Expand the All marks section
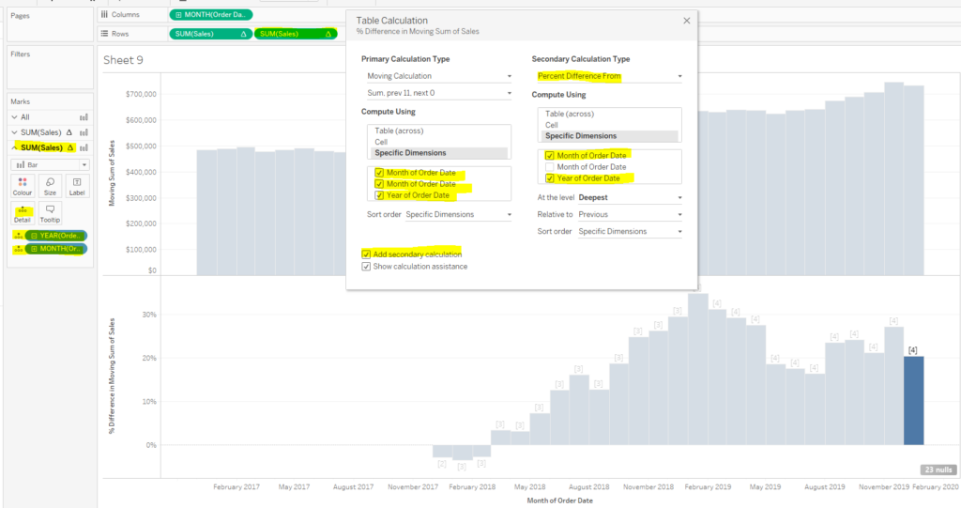 coord(14,117)
